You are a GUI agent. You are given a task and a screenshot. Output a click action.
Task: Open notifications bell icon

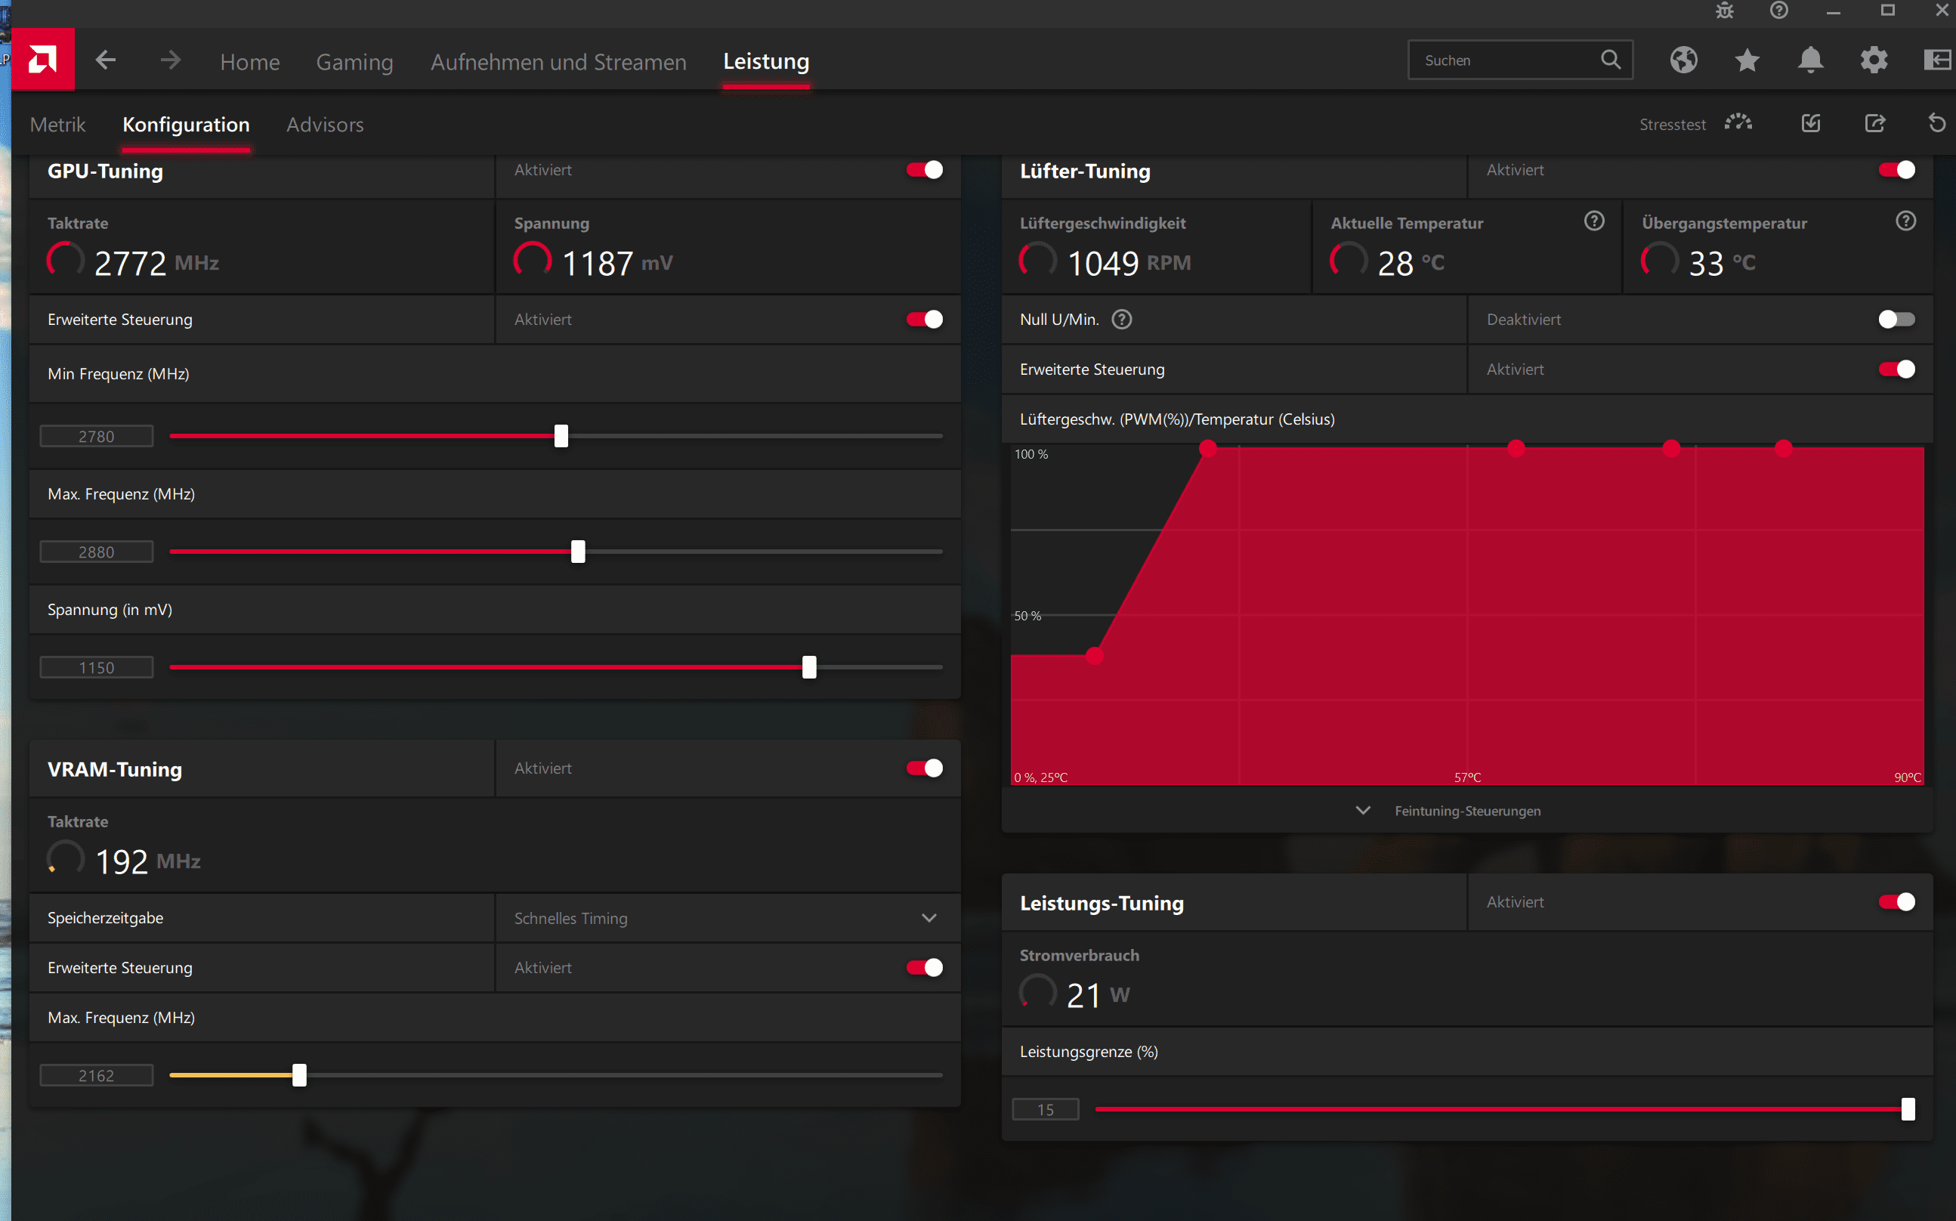[x=1811, y=60]
